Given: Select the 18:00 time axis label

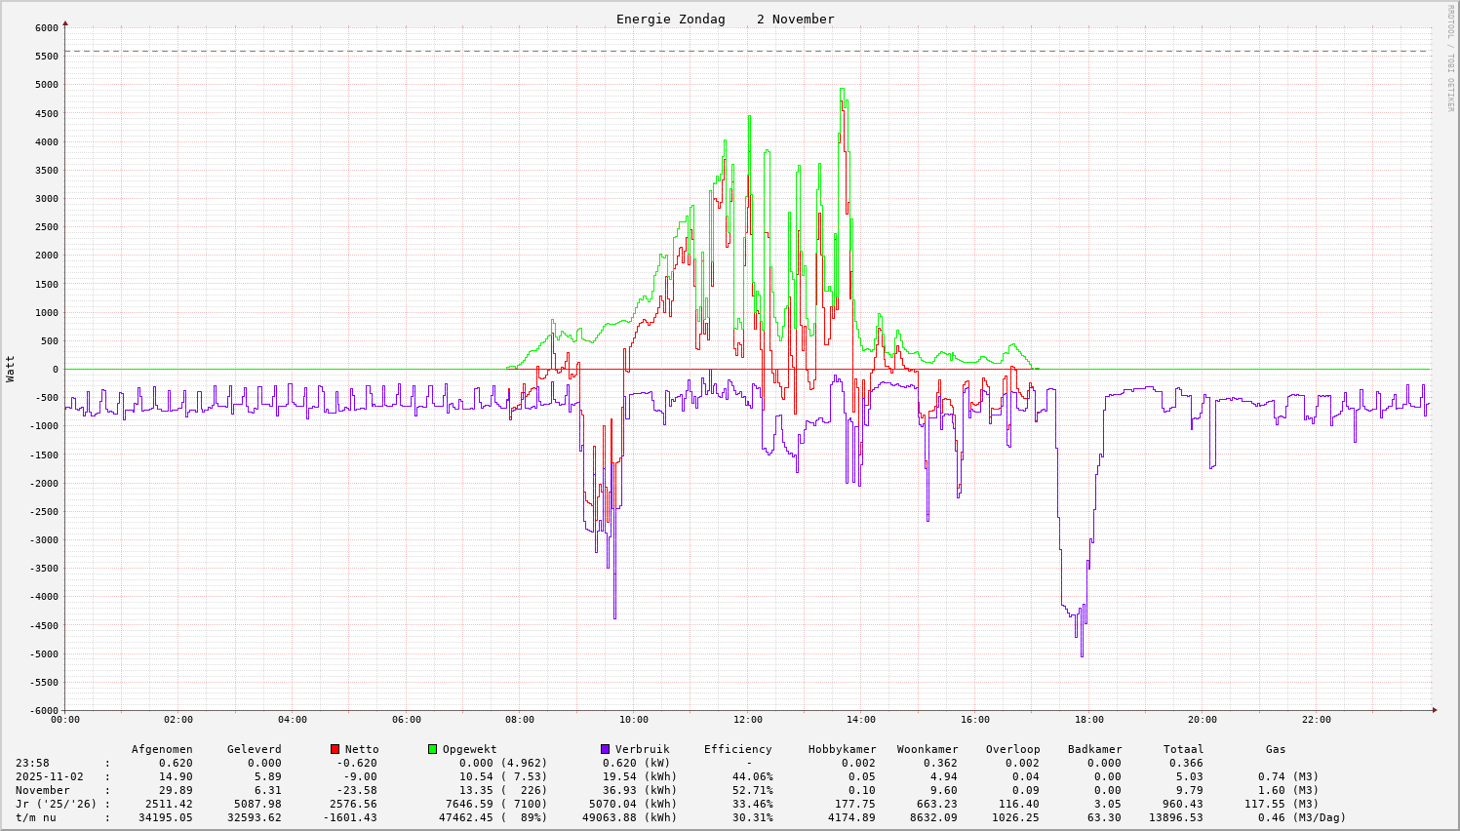Looking at the screenshot, I should 1088,720.
